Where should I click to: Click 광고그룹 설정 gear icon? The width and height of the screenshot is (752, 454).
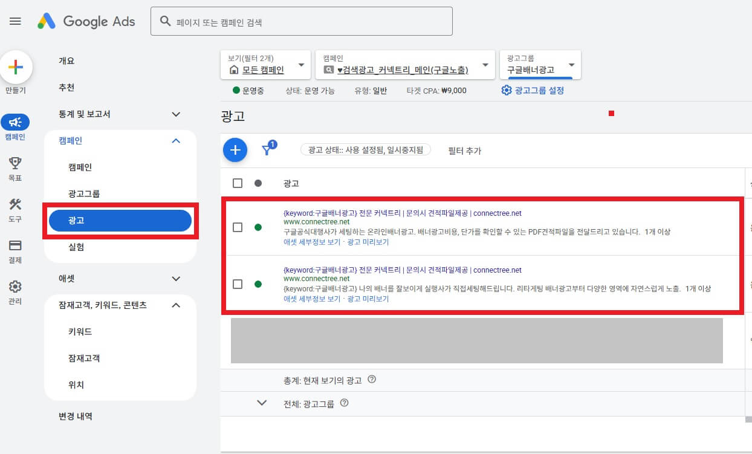pos(507,91)
